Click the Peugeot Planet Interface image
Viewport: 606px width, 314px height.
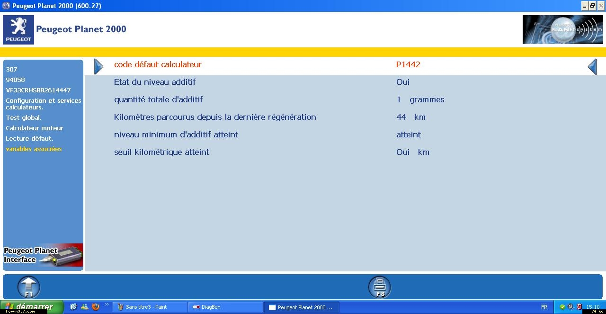pos(43,255)
